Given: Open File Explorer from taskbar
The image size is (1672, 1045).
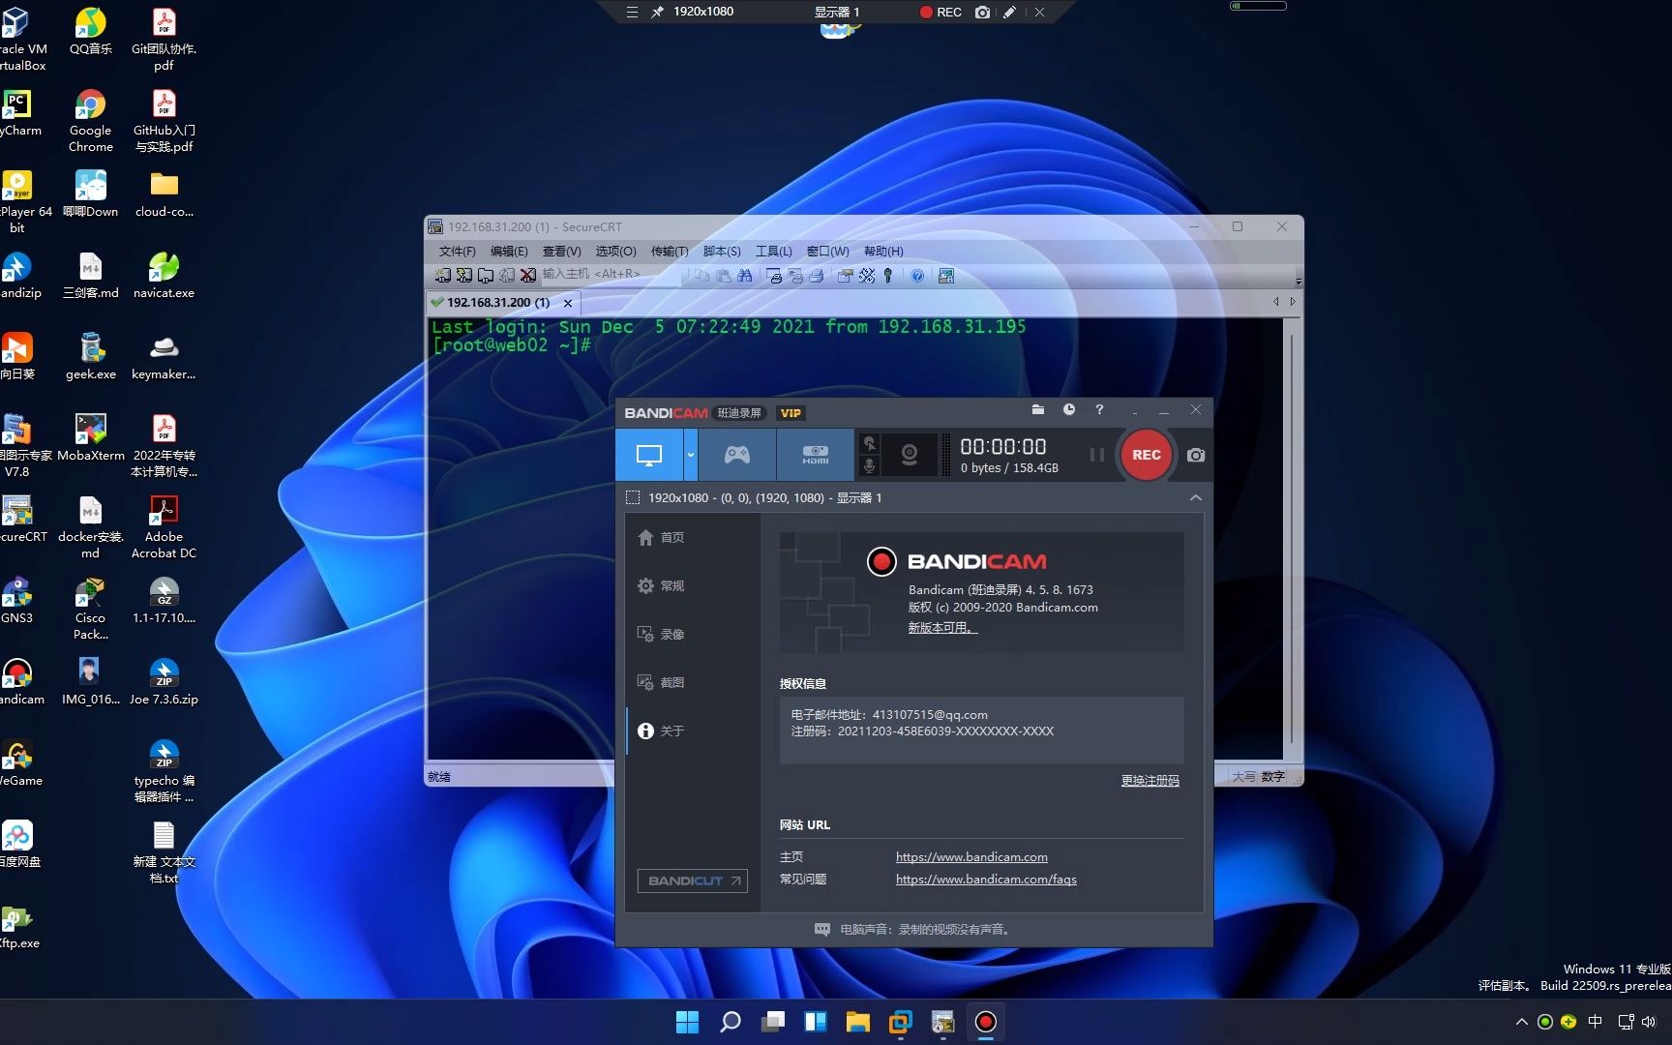Looking at the screenshot, I should pos(857,1022).
